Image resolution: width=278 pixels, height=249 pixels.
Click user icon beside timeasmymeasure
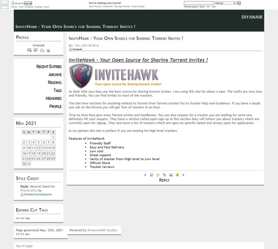tap(22, 194)
